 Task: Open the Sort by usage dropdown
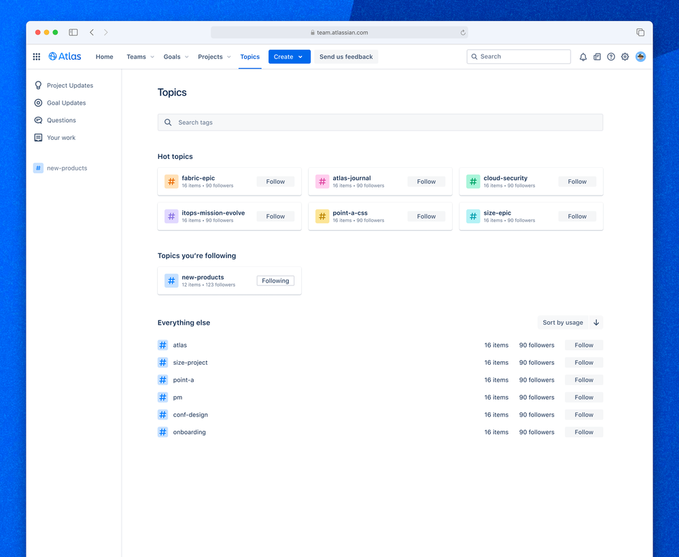563,323
